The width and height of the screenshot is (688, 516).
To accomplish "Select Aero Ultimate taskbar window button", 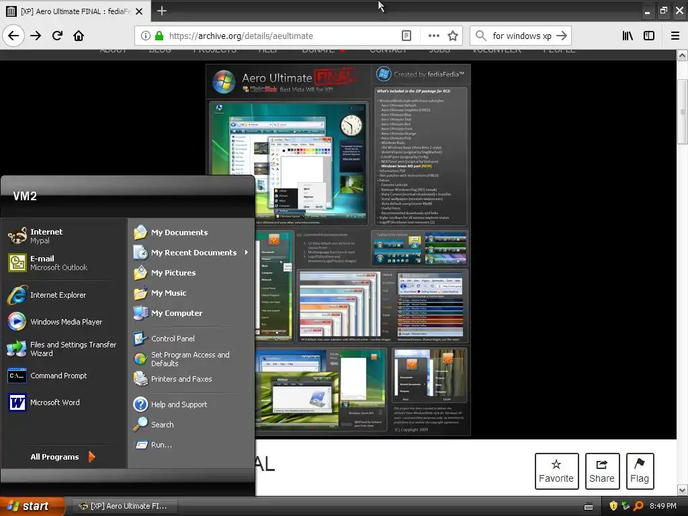I will tap(124, 506).
